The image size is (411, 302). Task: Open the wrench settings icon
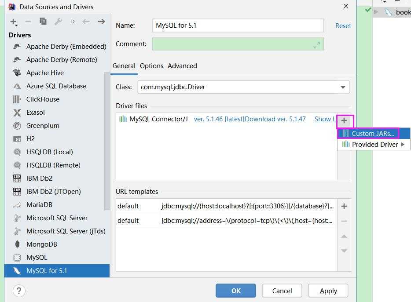click(58, 22)
